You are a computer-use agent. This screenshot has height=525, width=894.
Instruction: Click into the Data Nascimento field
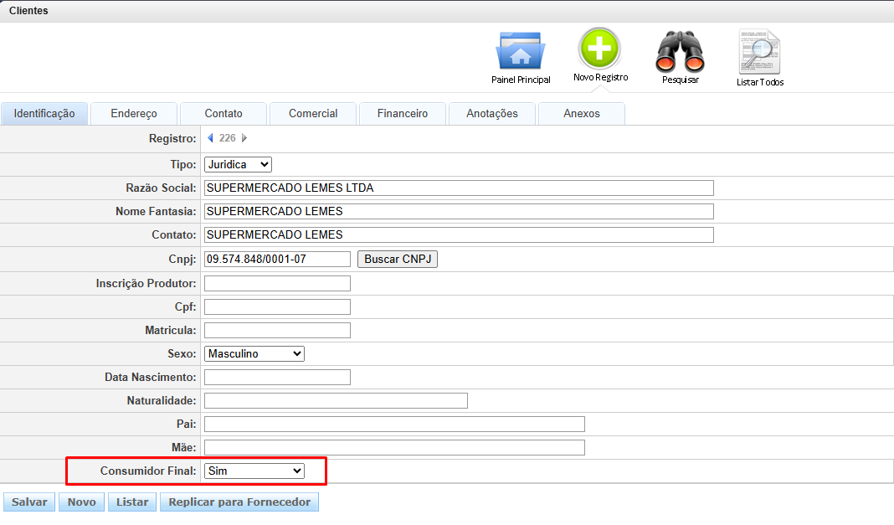coord(277,378)
